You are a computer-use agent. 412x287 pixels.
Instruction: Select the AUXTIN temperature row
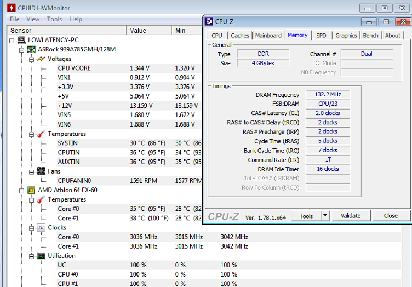click(x=129, y=162)
